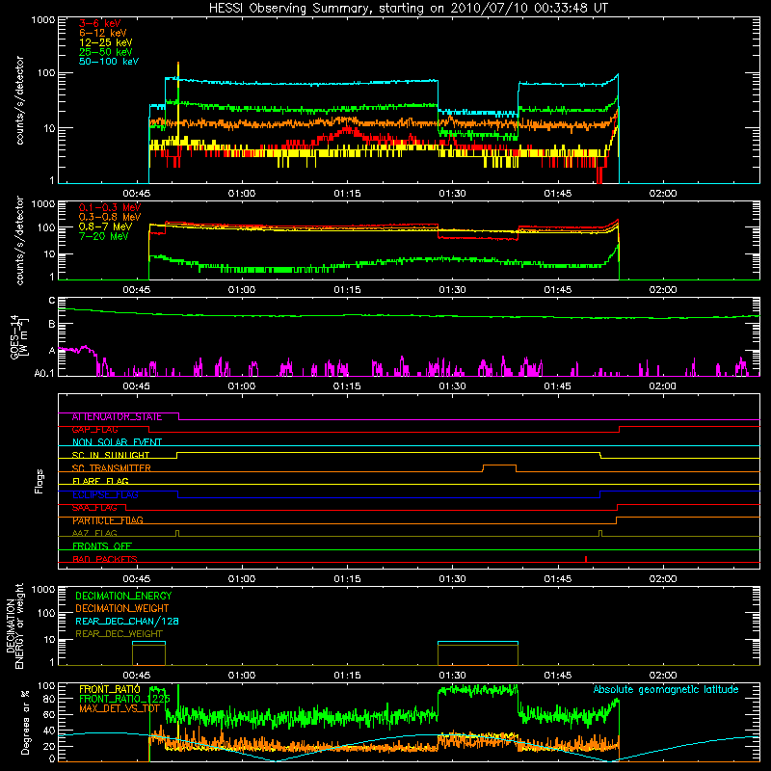Select the 25-50 keV legend label

[x=105, y=52]
